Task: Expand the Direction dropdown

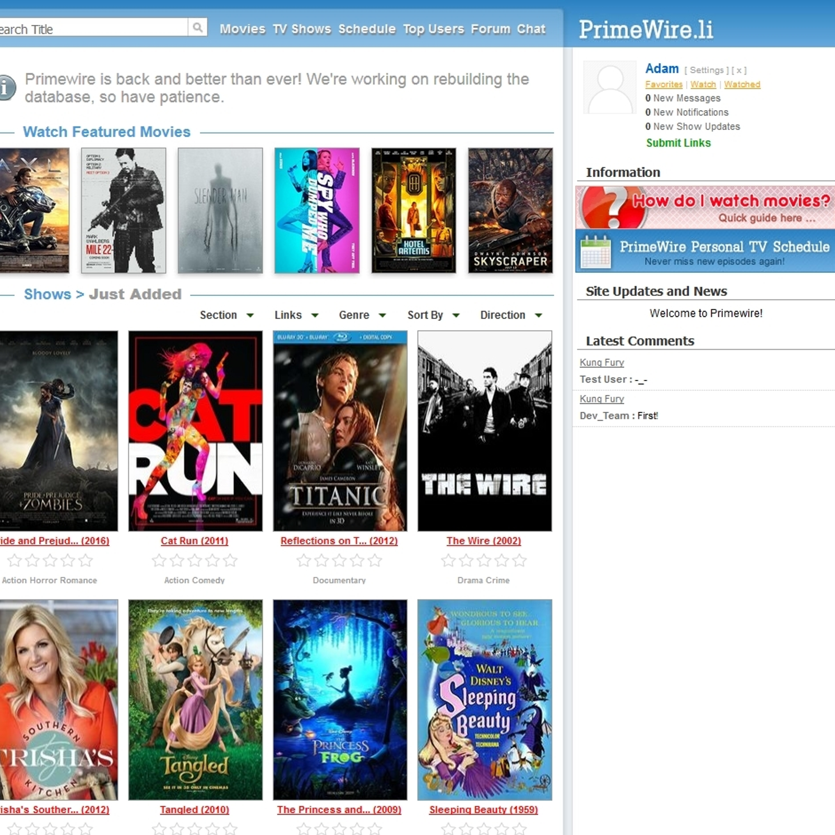Action: pyautogui.click(x=511, y=315)
